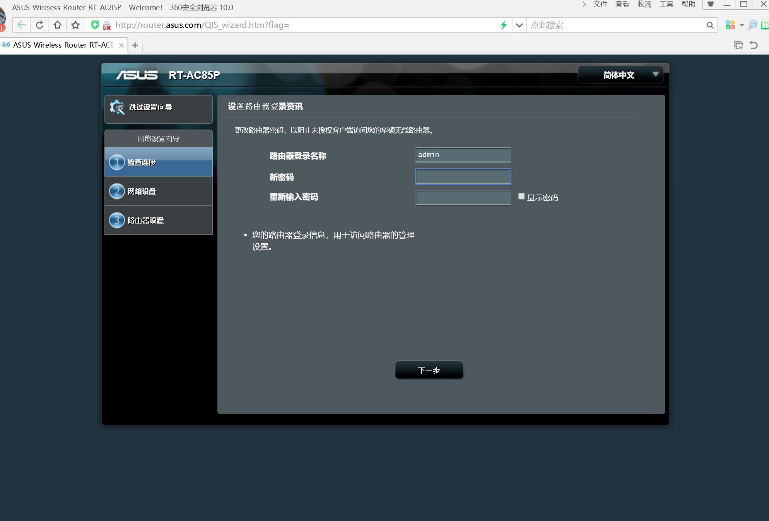Image resolution: width=769 pixels, height=521 pixels.
Task: Click 跳过设置向导 button
Action: 159,109
